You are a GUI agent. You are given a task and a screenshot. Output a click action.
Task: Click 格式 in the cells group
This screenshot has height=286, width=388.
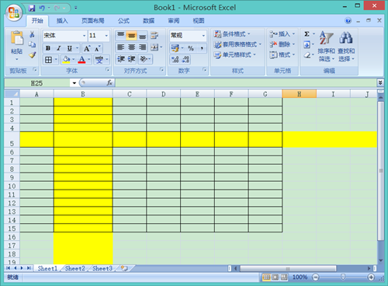click(x=282, y=55)
